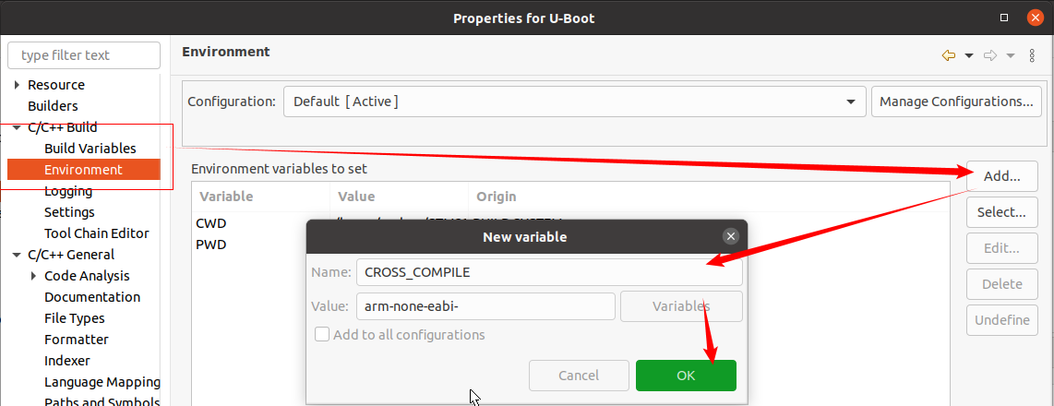Select Language Mappings in the tree

click(102, 382)
